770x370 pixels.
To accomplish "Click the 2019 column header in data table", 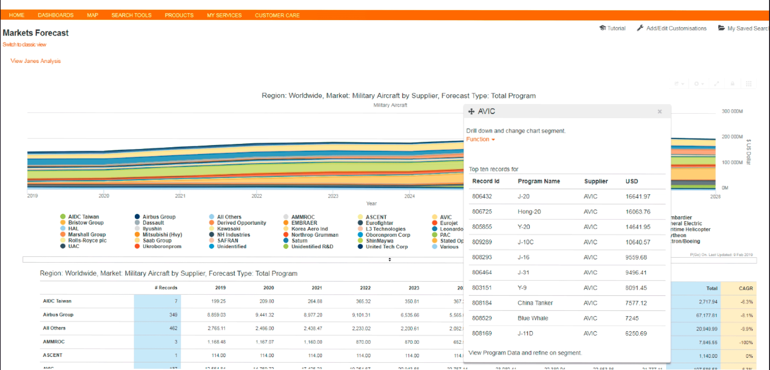I will click(x=220, y=288).
